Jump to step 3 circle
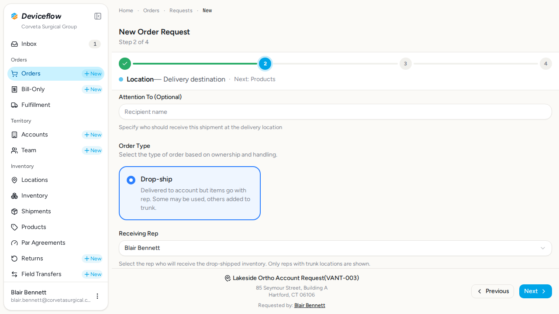The image size is (559, 314). [405, 64]
